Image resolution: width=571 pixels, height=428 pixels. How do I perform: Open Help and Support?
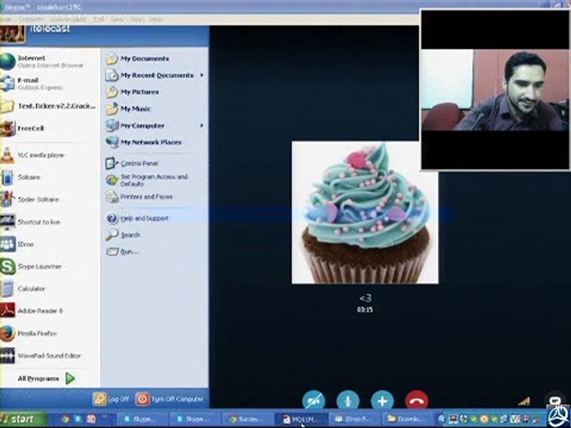[155, 218]
